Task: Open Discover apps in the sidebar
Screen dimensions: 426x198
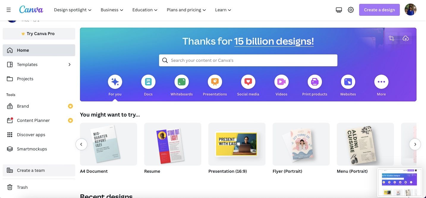Action: coord(31,134)
